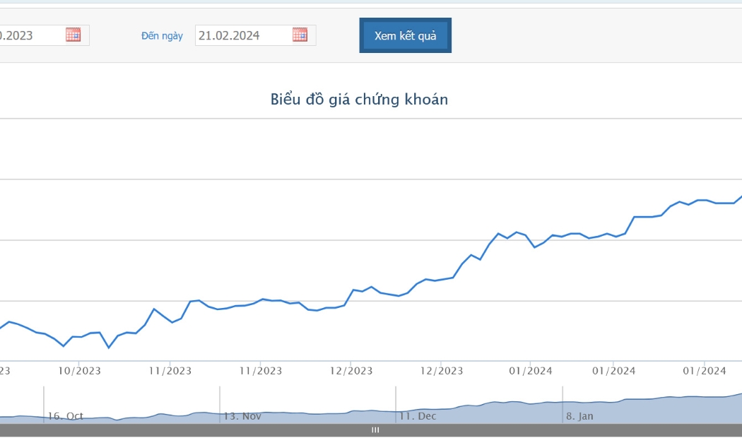
Task: Click the '16. Oct' marker in the navigator
Action: (65, 416)
